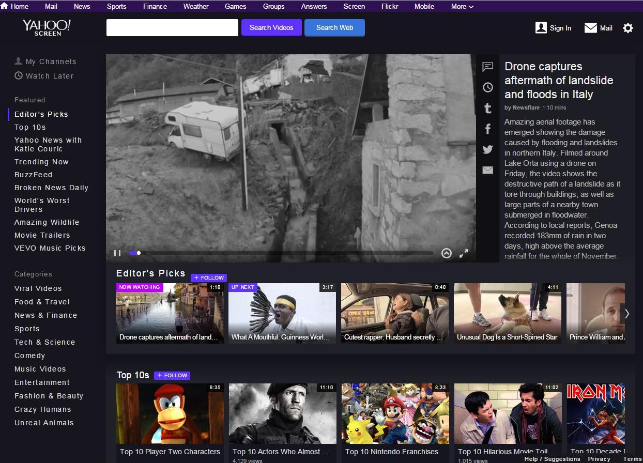
Task: Click the Search Web button
Action: tap(334, 28)
